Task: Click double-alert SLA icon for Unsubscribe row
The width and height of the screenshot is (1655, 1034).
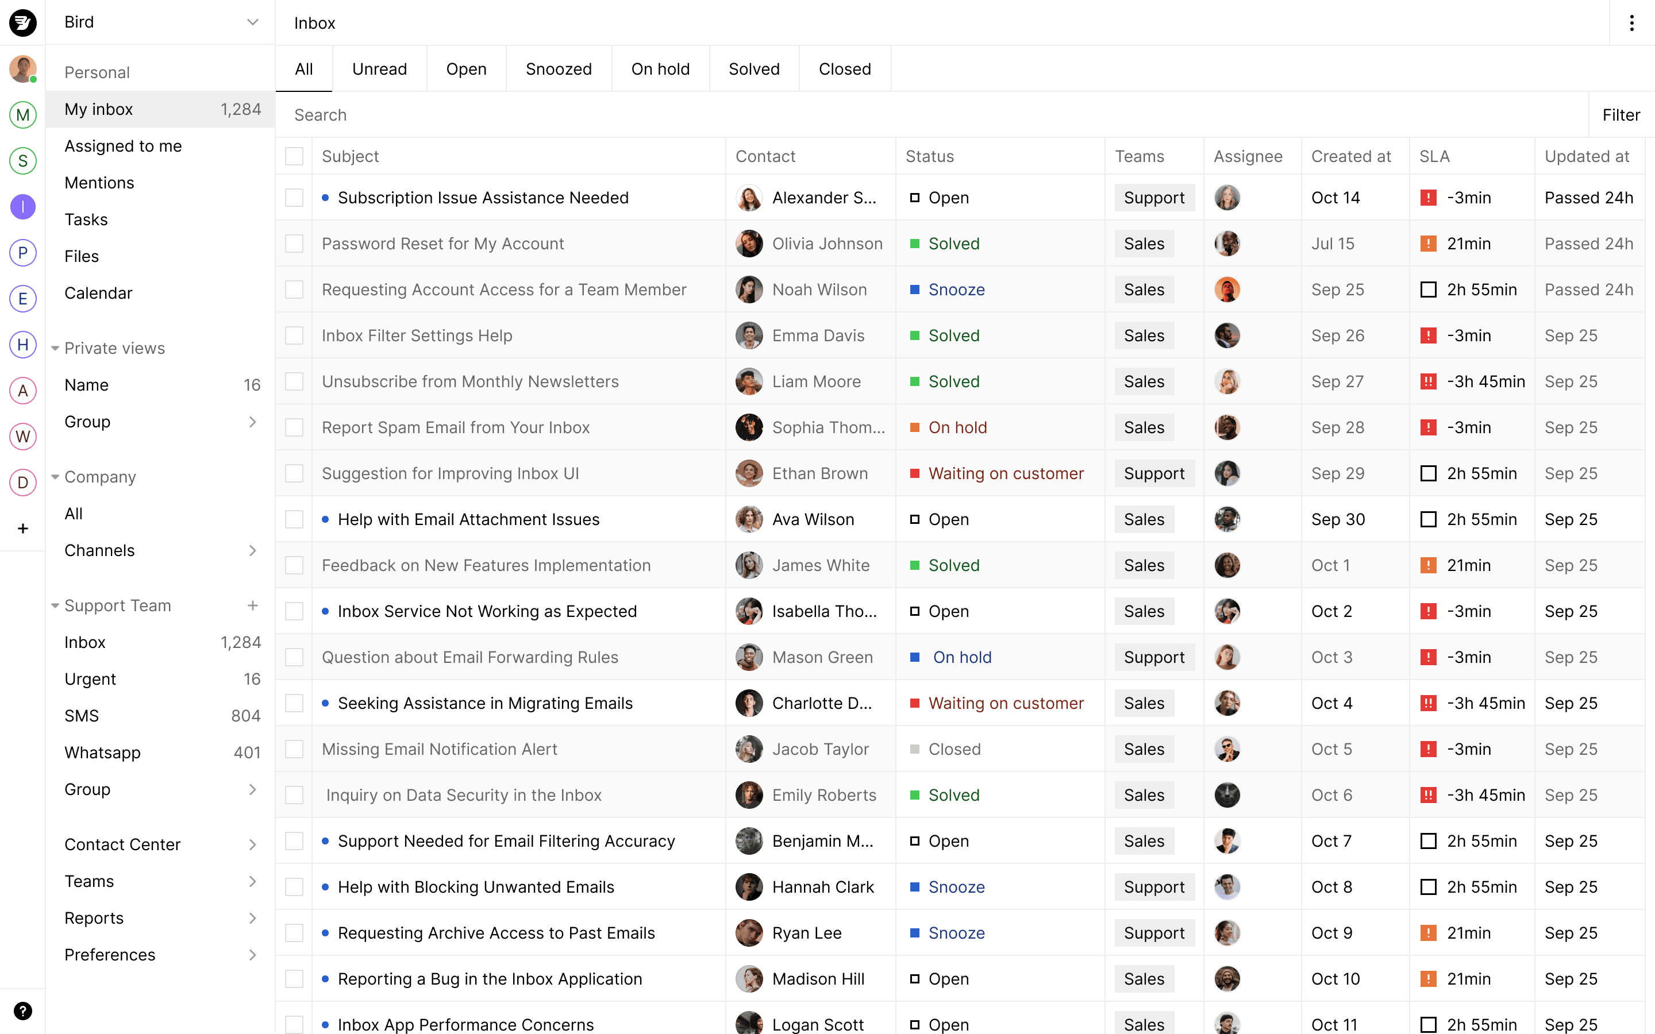Action: pos(1428,381)
